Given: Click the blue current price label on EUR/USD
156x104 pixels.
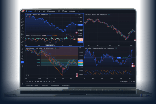Looking at the screenshot, I should [80, 25].
